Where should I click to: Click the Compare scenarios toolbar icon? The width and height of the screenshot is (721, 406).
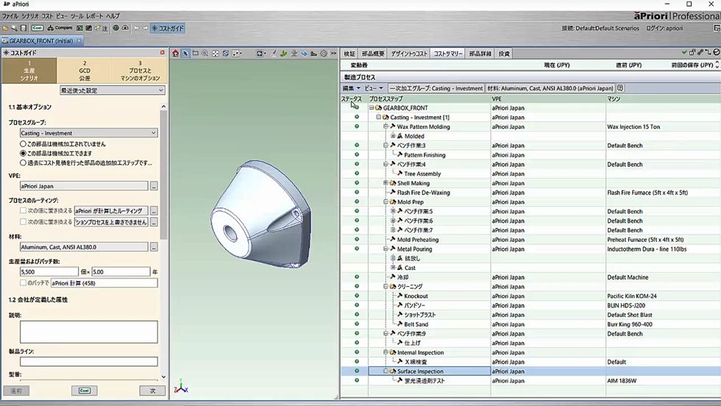tap(60, 28)
